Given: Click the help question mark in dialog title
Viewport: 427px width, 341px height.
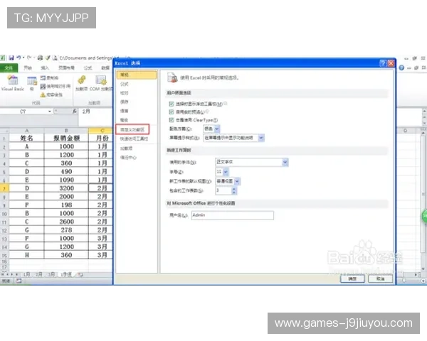Looking at the screenshot, I should point(382,63).
